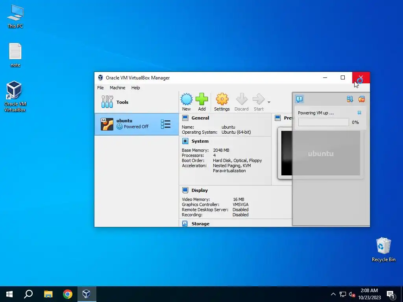Open the Start button dropdown arrow
403x302 pixels.
coord(269,102)
